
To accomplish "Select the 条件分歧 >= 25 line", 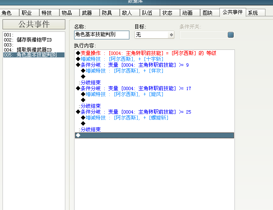I will (x=154, y=112).
